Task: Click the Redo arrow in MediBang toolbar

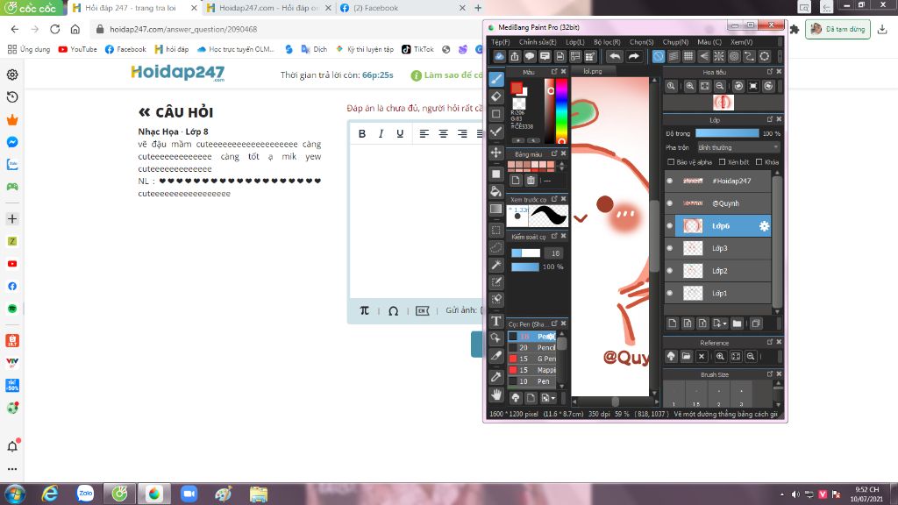Action: coord(633,56)
